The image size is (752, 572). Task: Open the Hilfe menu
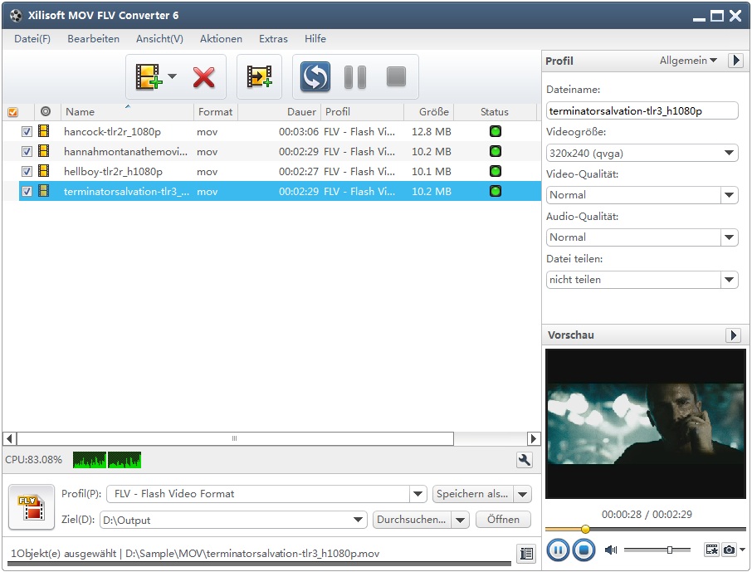click(x=315, y=39)
